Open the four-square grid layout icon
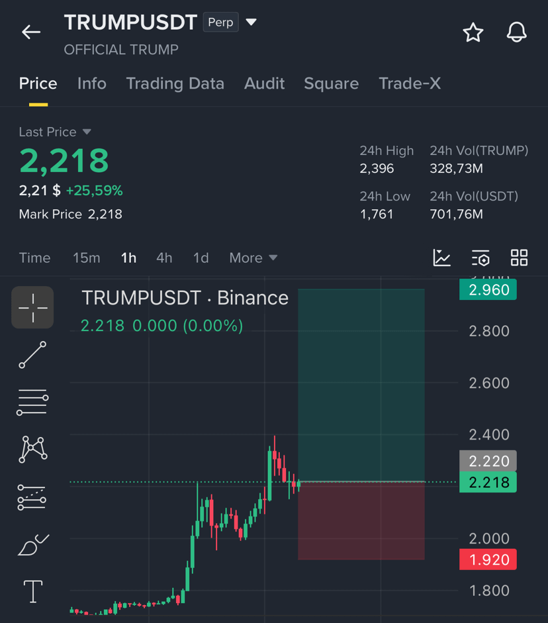This screenshot has width=548, height=623. click(519, 258)
